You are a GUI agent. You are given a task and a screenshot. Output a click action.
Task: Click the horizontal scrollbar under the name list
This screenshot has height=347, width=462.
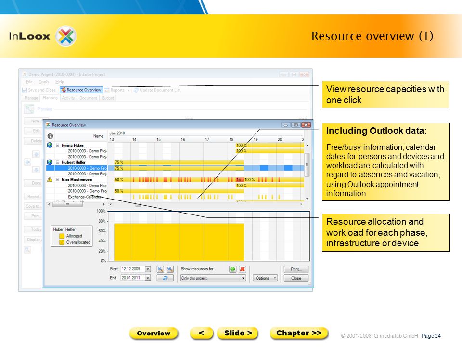coord(77,204)
